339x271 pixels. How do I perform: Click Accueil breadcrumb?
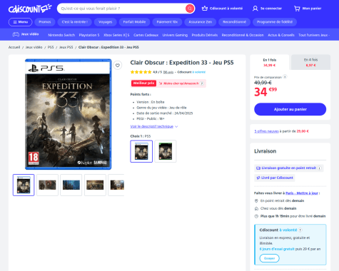(x=14, y=47)
